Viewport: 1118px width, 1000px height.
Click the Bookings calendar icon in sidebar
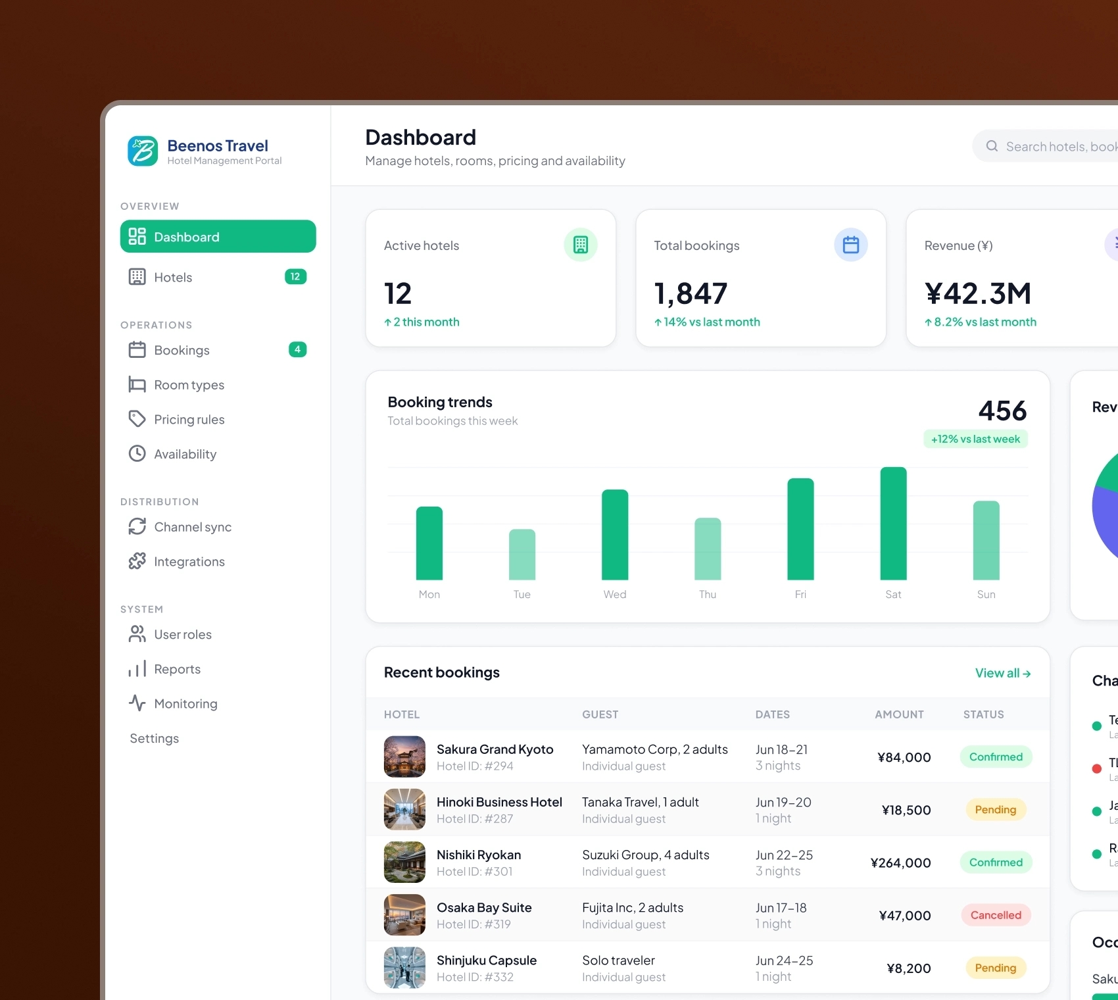click(x=137, y=350)
